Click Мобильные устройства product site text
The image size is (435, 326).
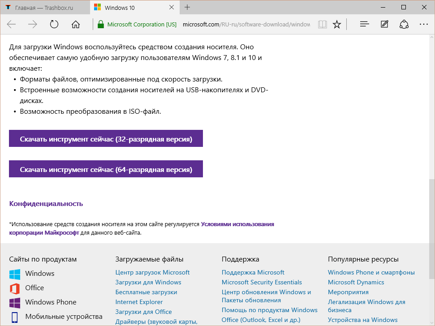pyautogui.click(x=64, y=317)
